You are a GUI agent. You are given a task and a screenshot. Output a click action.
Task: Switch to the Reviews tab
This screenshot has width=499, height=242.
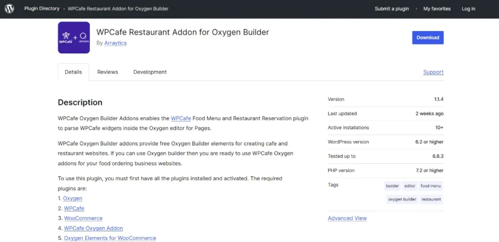(x=108, y=72)
